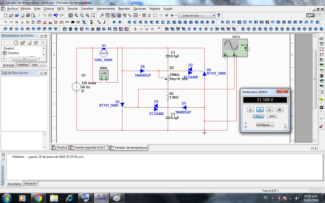Place a ground component from the sources toolbar
The width and height of the screenshot is (325, 203).
click(6, 22)
